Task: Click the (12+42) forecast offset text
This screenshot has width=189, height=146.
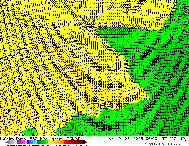Action: coord(178,139)
